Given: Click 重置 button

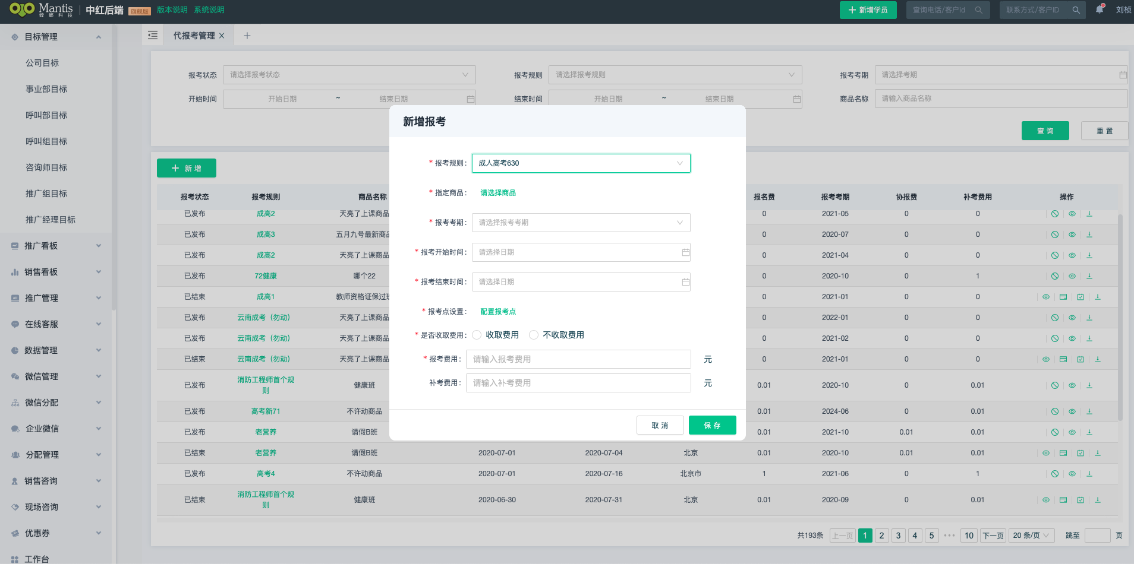Looking at the screenshot, I should click(x=1104, y=131).
